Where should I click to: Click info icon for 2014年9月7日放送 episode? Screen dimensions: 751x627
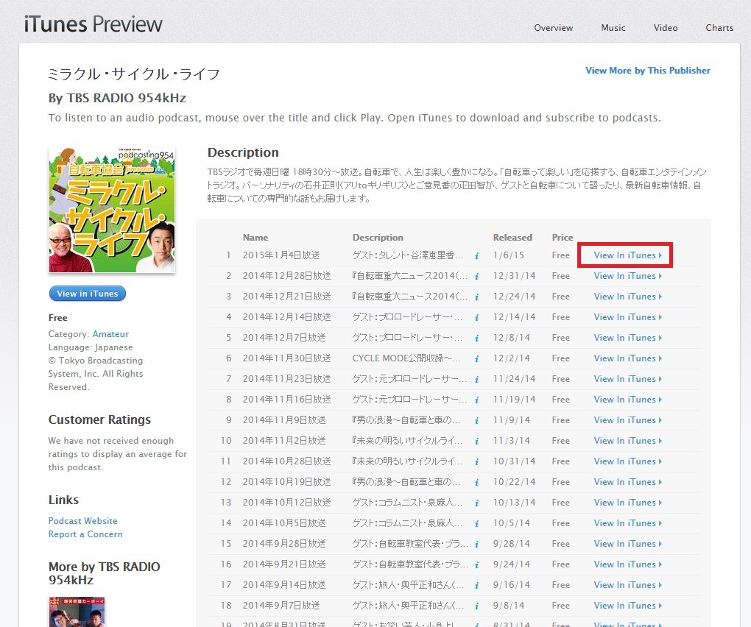(x=476, y=606)
